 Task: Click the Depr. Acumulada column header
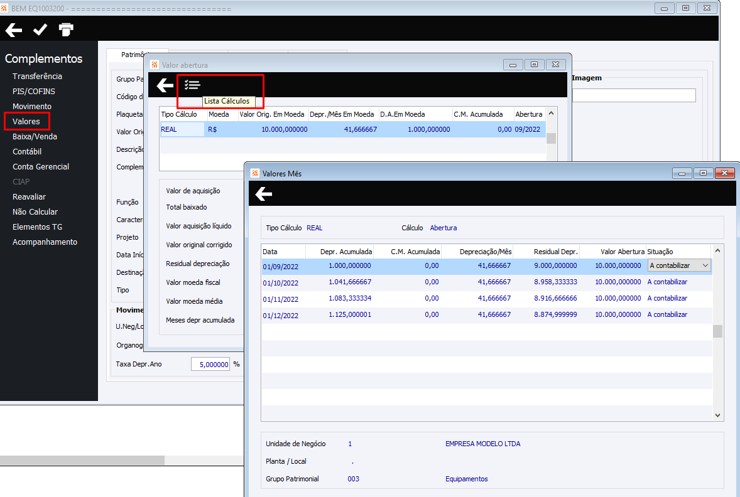pos(346,252)
